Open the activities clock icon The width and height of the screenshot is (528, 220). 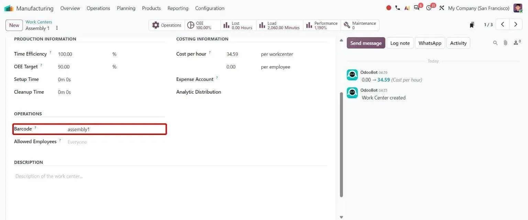pyautogui.click(x=429, y=8)
